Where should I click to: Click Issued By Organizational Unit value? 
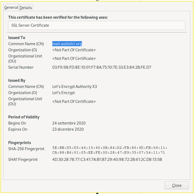coord(74,102)
